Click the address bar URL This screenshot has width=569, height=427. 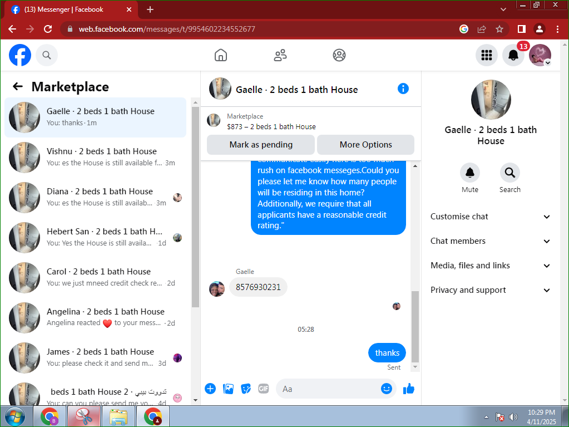pyautogui.click(x=167, y=29)
